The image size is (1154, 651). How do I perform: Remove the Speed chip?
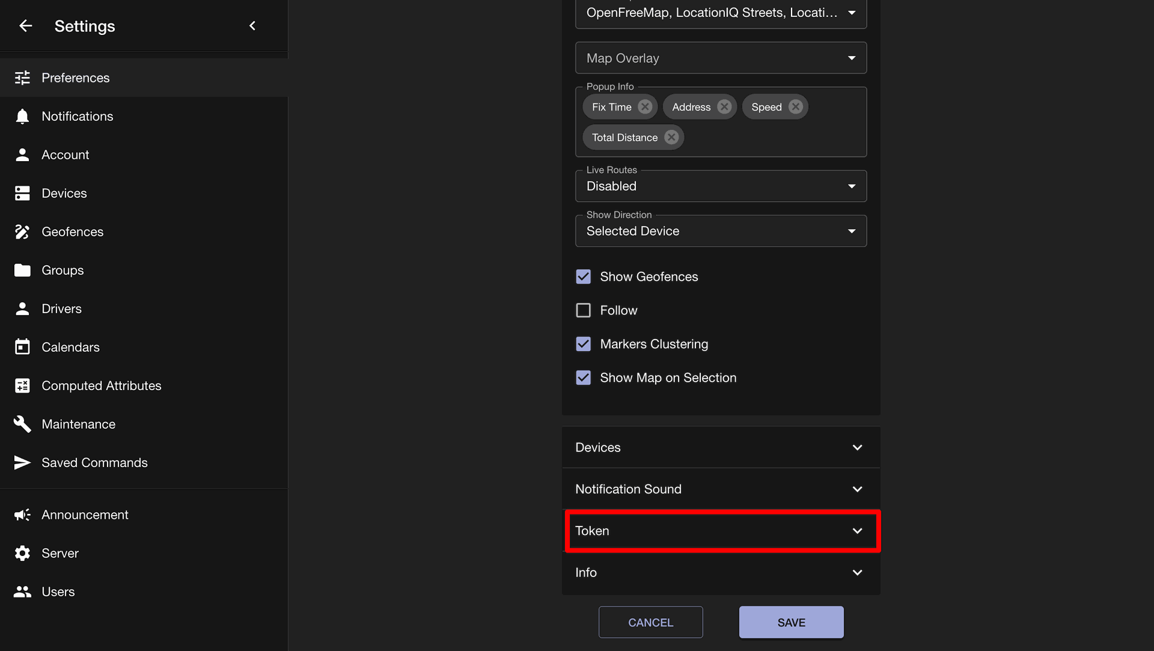[x=795, y=107]
